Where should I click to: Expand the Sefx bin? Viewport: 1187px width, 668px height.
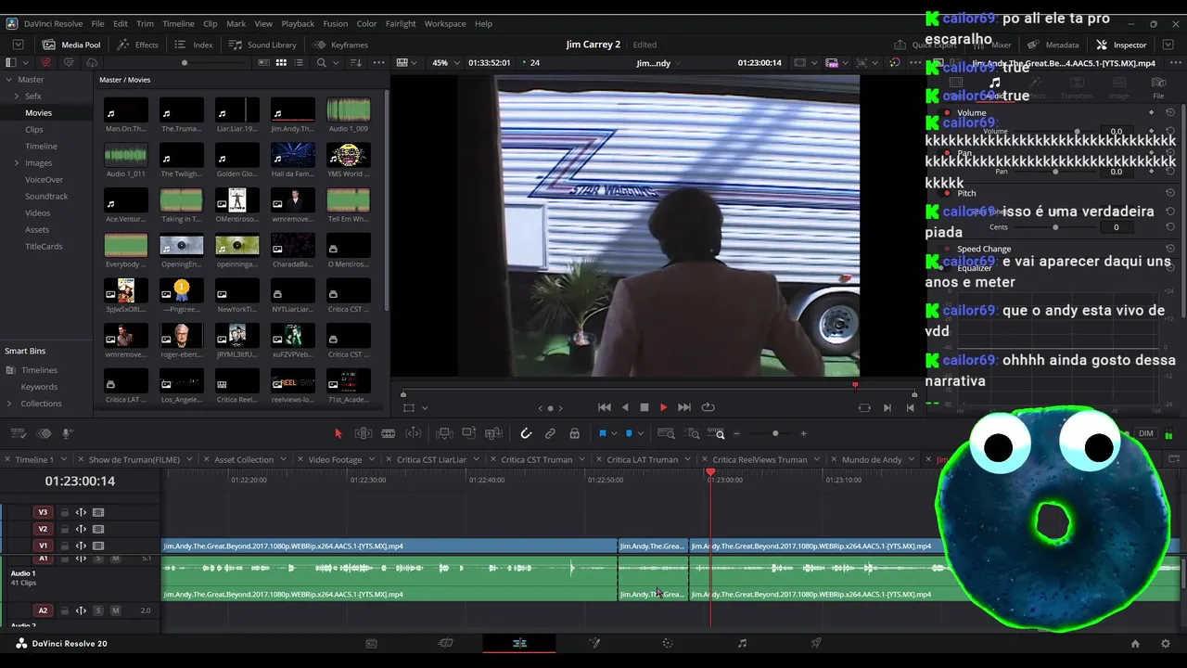[x=17, y=96]
